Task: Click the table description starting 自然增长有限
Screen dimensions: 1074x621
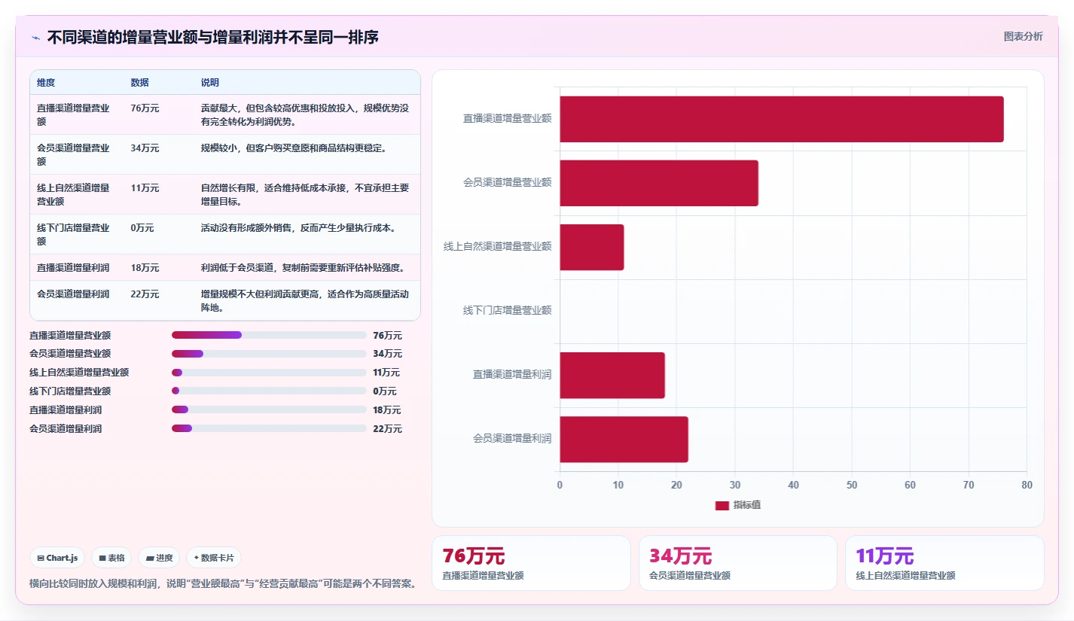Action: coord(305,195)
